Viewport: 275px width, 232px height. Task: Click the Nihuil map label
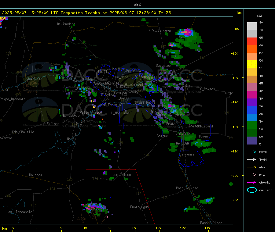72,139
